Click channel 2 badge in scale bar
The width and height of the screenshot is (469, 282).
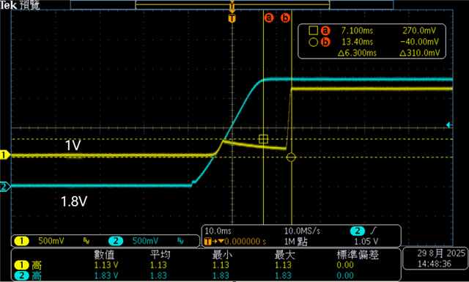click(116, 241)
